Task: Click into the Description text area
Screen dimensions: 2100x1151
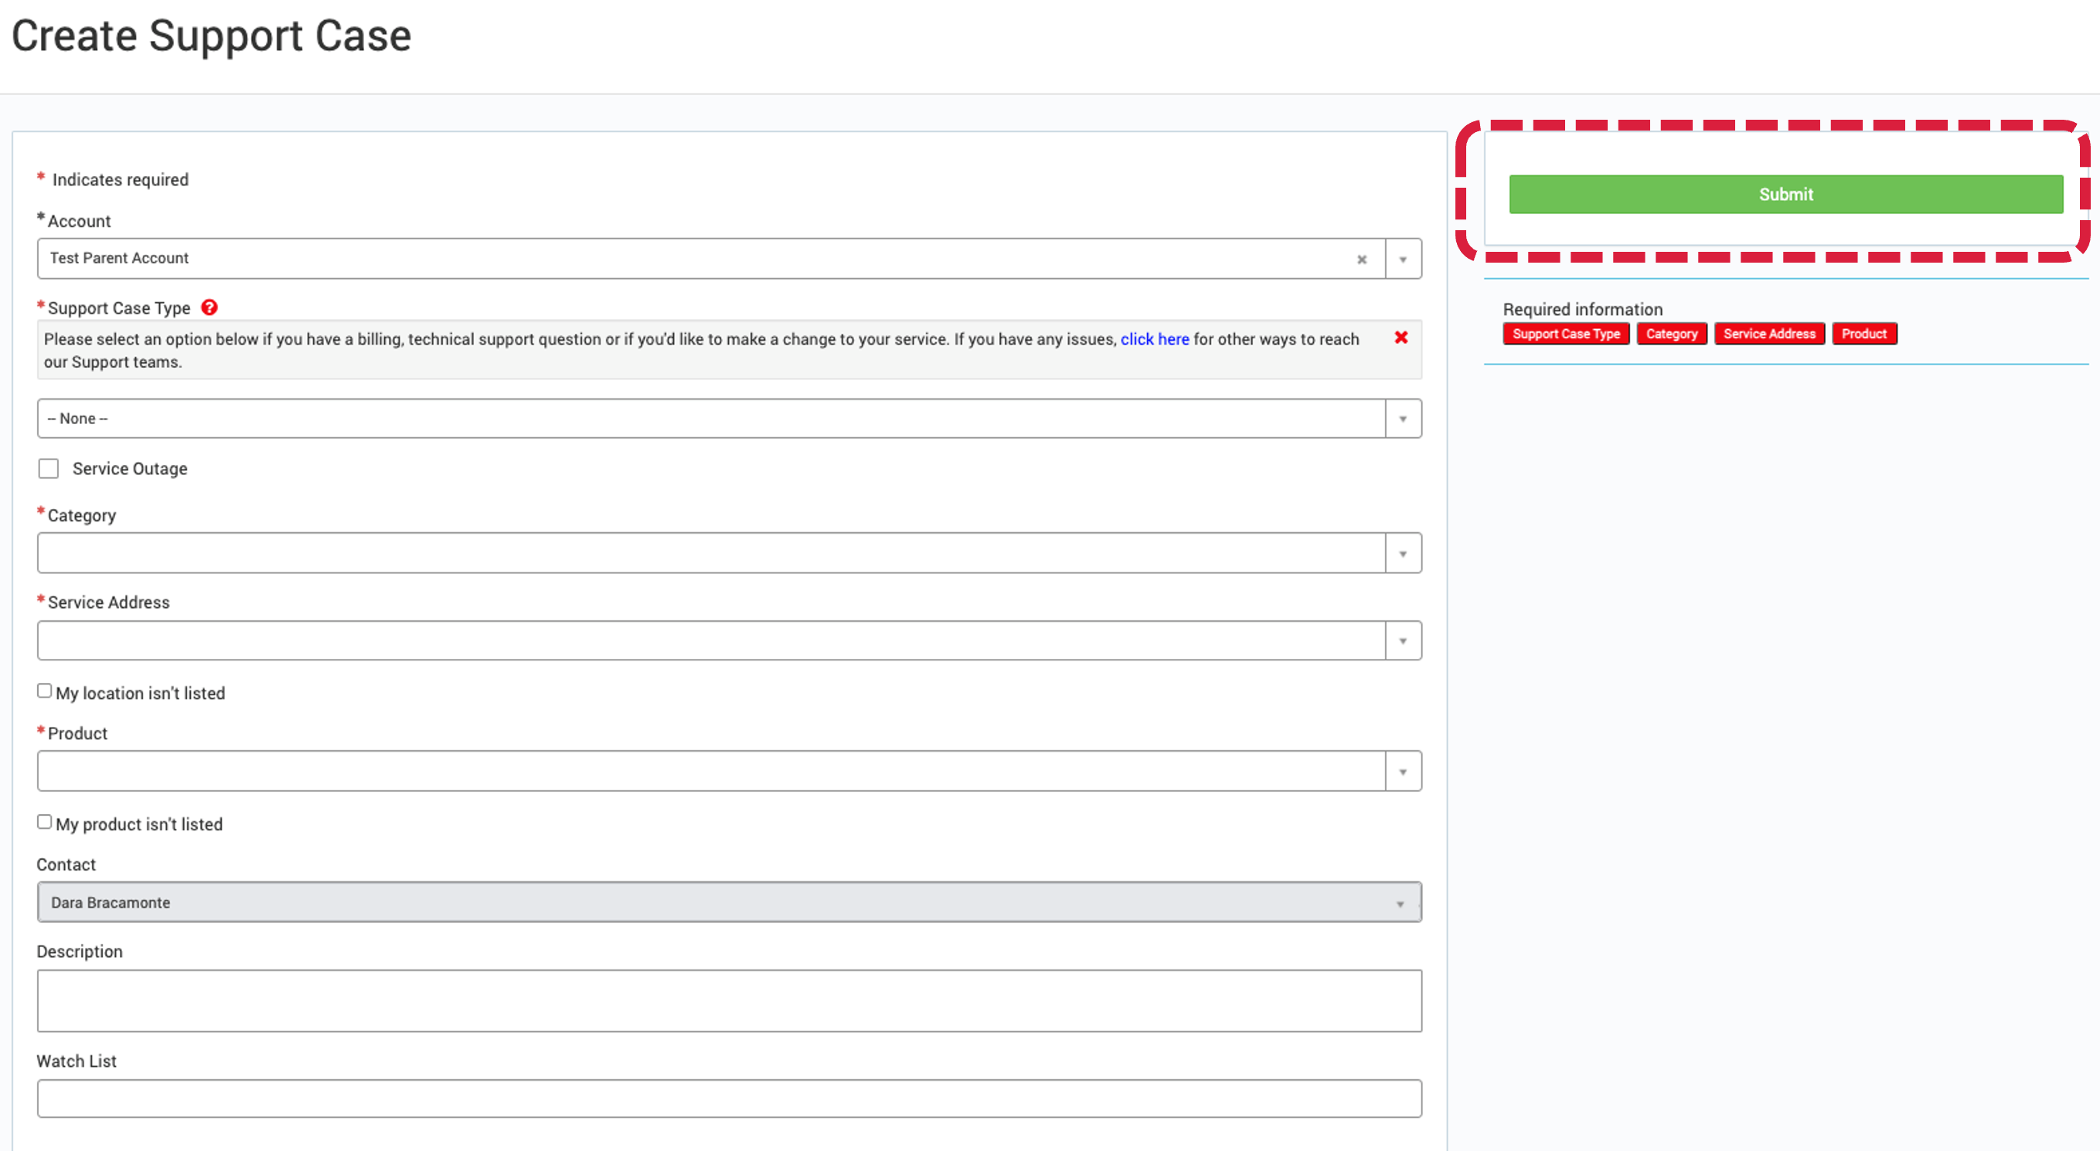Action: (729, 1001)
